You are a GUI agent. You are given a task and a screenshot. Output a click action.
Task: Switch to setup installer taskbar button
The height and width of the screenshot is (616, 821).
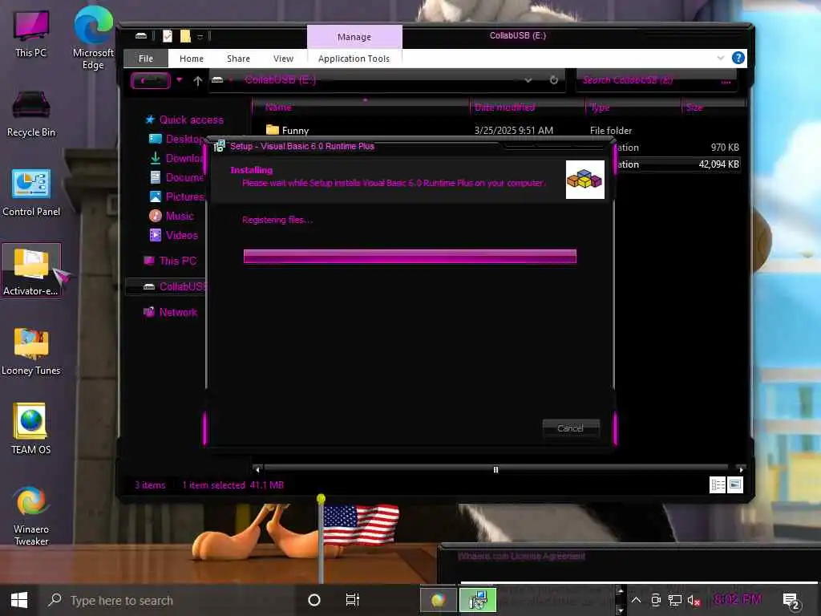(478, 600)
